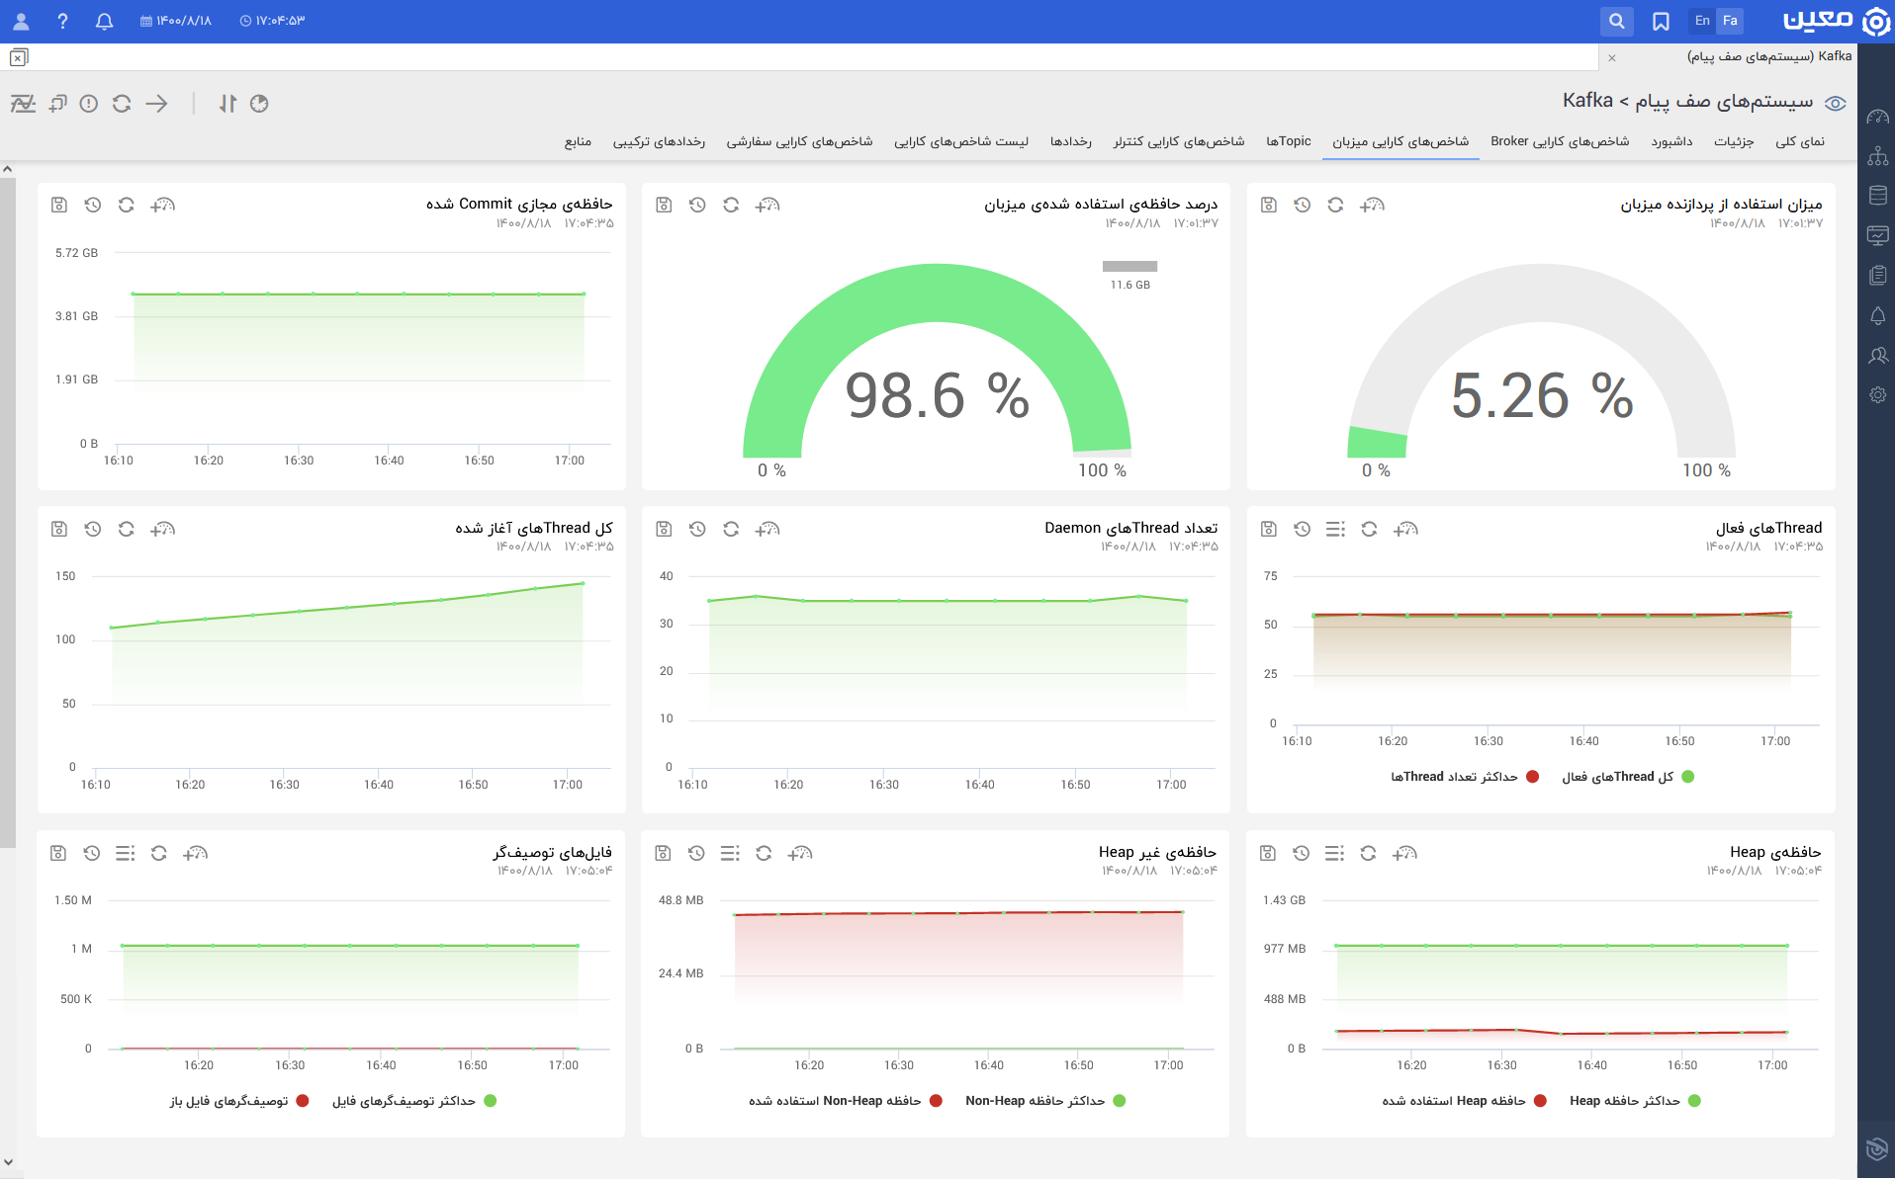Click the pie chart toolbar icon

(259, 103)
